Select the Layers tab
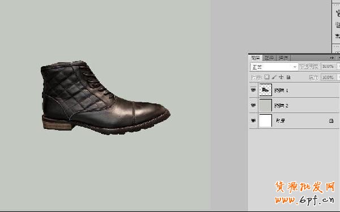The height and width of the screenshot is (212, 340). (x=256, y=58)
